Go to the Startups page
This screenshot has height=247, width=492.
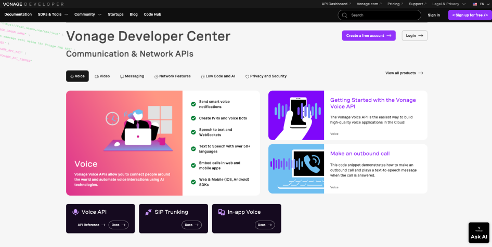click(115, 15)
